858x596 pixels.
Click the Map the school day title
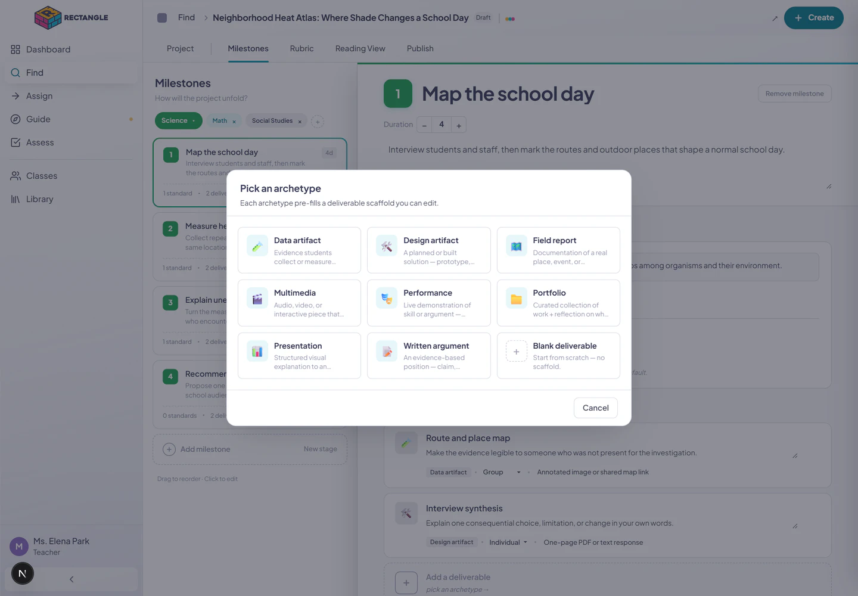coord(508,94)
